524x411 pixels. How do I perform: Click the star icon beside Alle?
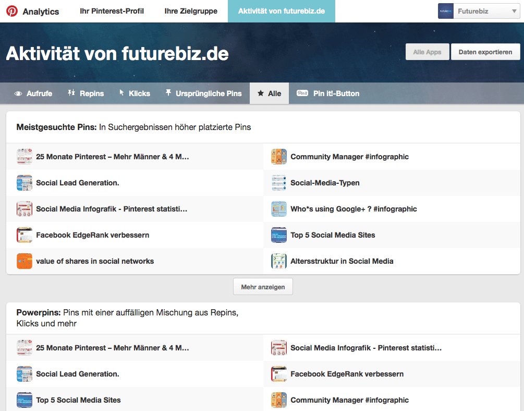click(261, 93)
